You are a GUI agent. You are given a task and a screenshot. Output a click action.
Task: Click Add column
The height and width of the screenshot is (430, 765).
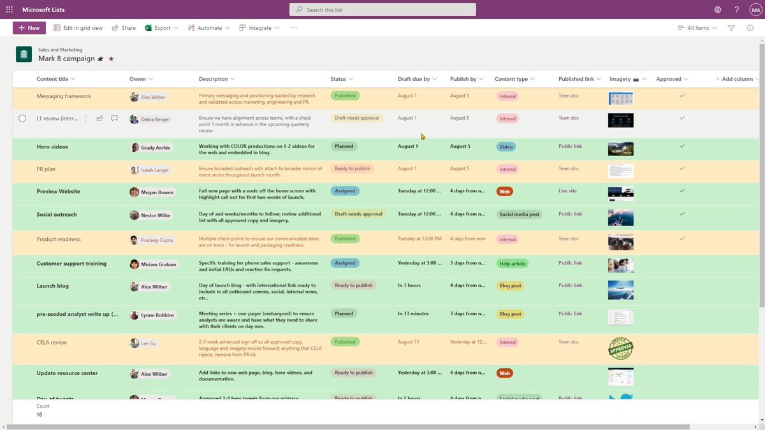[x=738, y=79]
